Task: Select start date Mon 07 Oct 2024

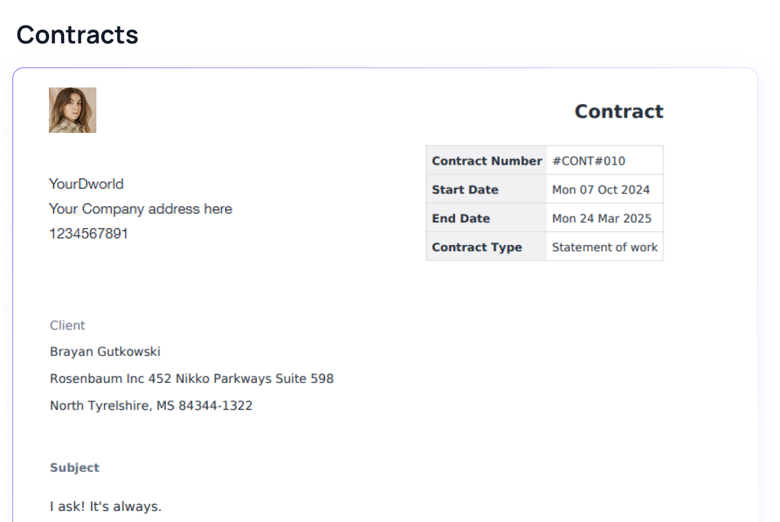Action: coord(601,189)
